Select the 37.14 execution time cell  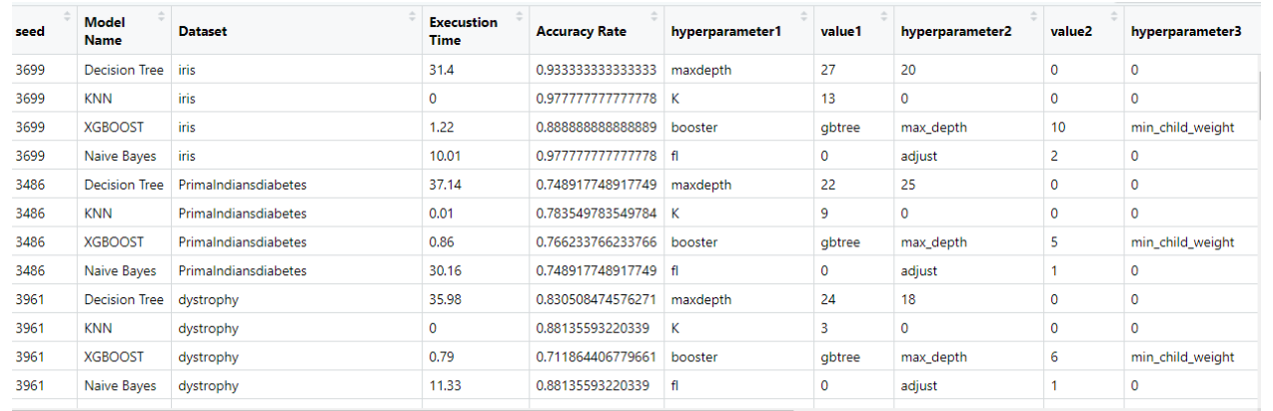pyautogui.click(x=446, y=186)
